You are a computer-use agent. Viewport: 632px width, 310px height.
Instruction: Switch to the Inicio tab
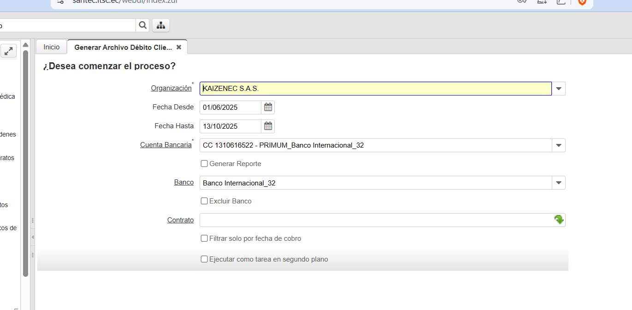coord(52,47)
